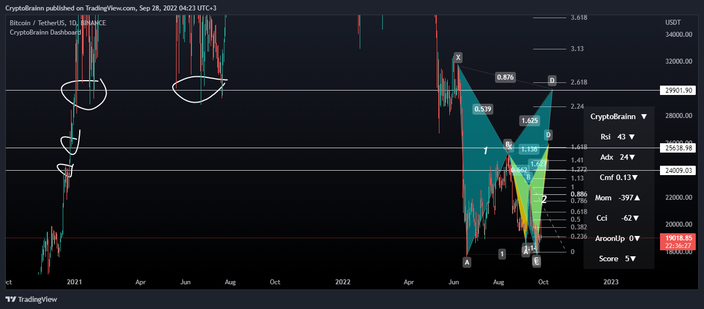
Task: Click the 0.876 harmonic ratio label
Action: click(505, 77)
